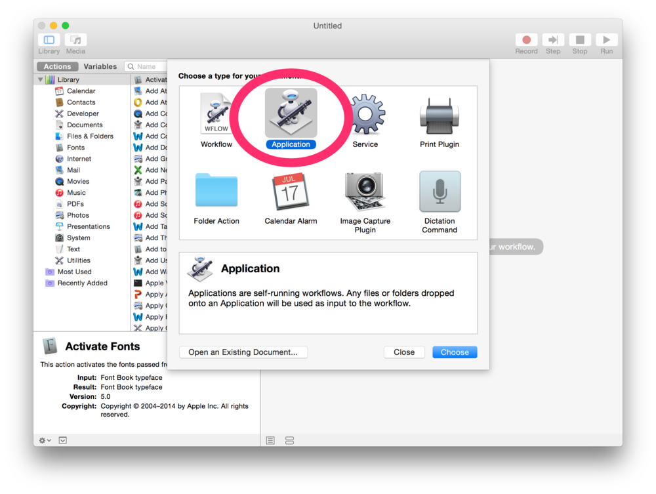The image size is (656, 494).
Task: Select the Dictation Command microphone icon
Action: [x=440, y=191]
